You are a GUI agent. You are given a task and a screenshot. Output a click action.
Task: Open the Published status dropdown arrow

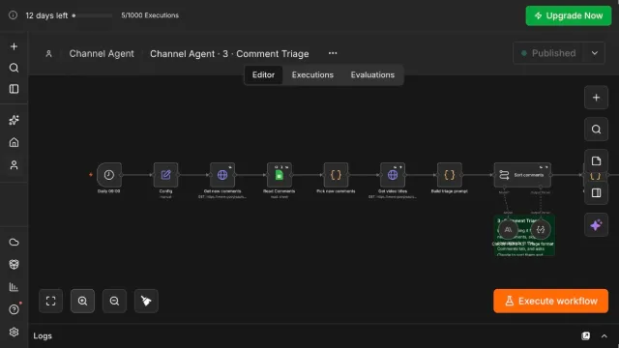click(x=595, y=53)
